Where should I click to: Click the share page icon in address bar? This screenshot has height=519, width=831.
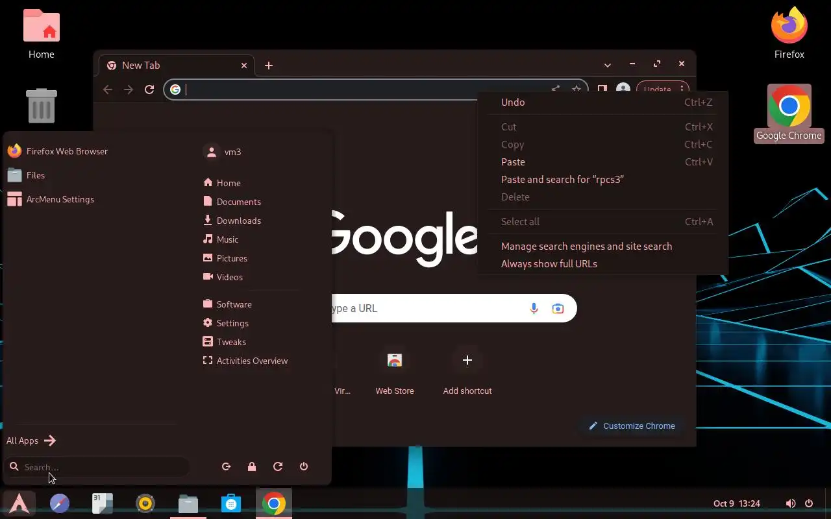556,90
